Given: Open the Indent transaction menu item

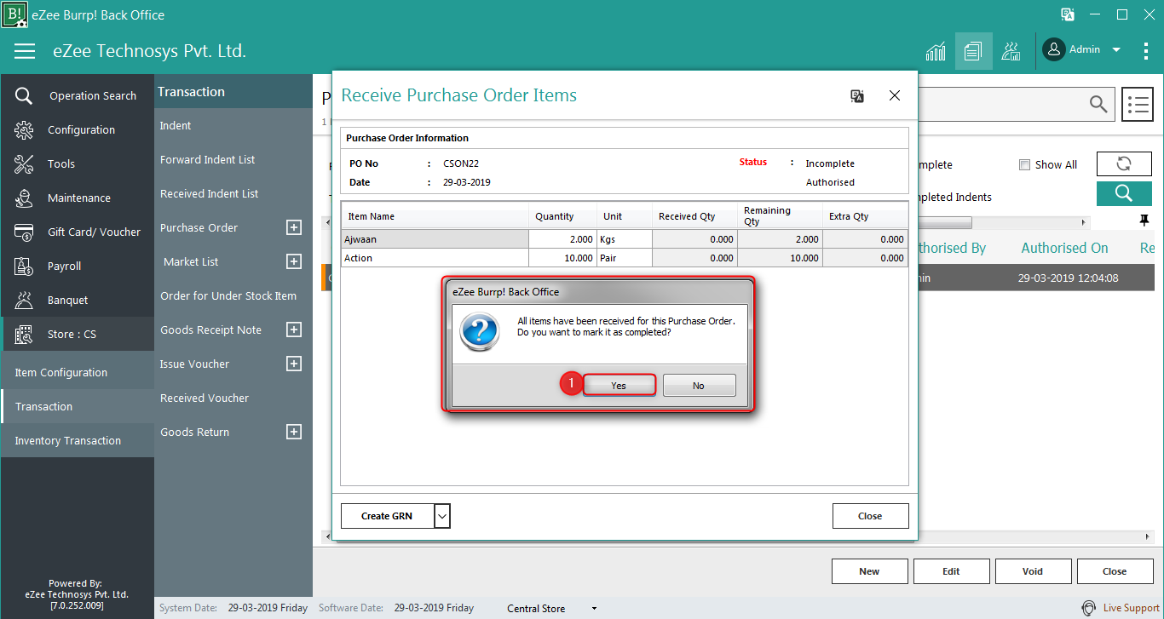Looking at the screenshot, I should tap(176, 125).
